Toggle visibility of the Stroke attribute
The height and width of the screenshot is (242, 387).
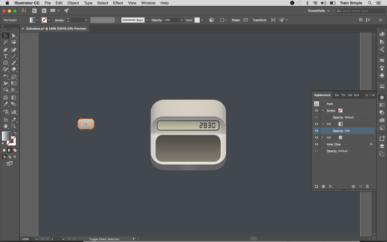click(x=316, y=111)
